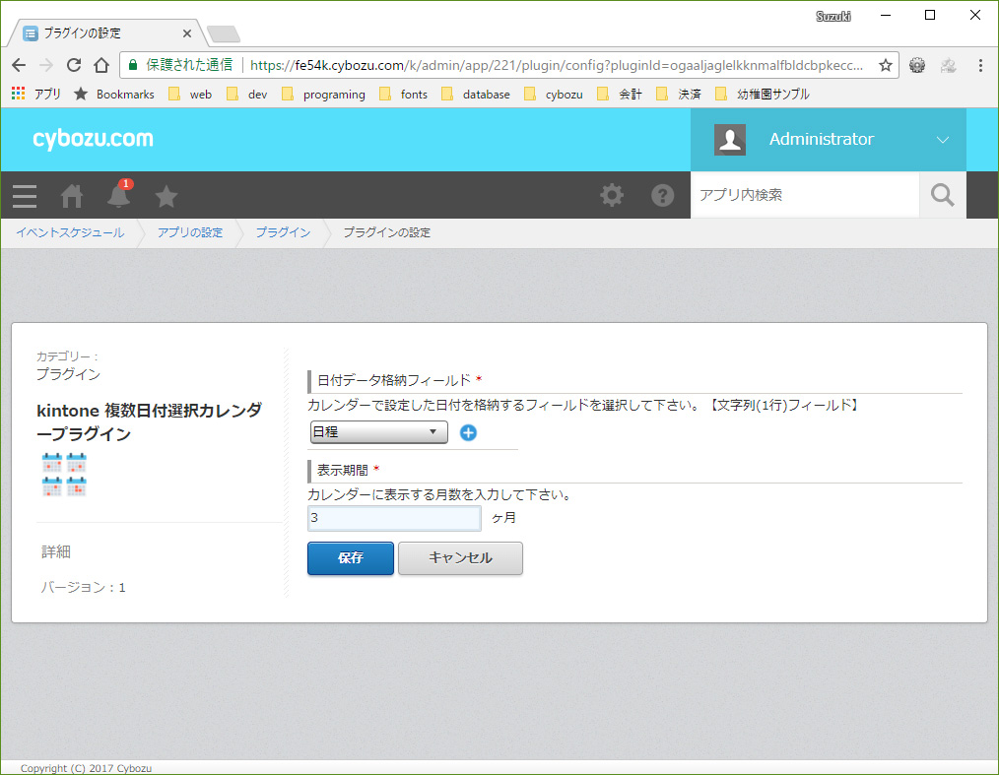Open the favorites star in the dark toolbar
Screen dimensions: 999x775
(x=166, y=196)
